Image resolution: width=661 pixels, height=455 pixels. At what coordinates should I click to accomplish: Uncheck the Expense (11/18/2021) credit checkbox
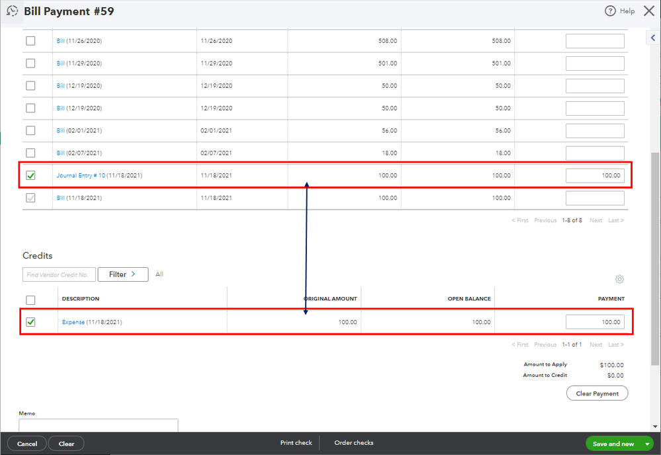point(31,322)
